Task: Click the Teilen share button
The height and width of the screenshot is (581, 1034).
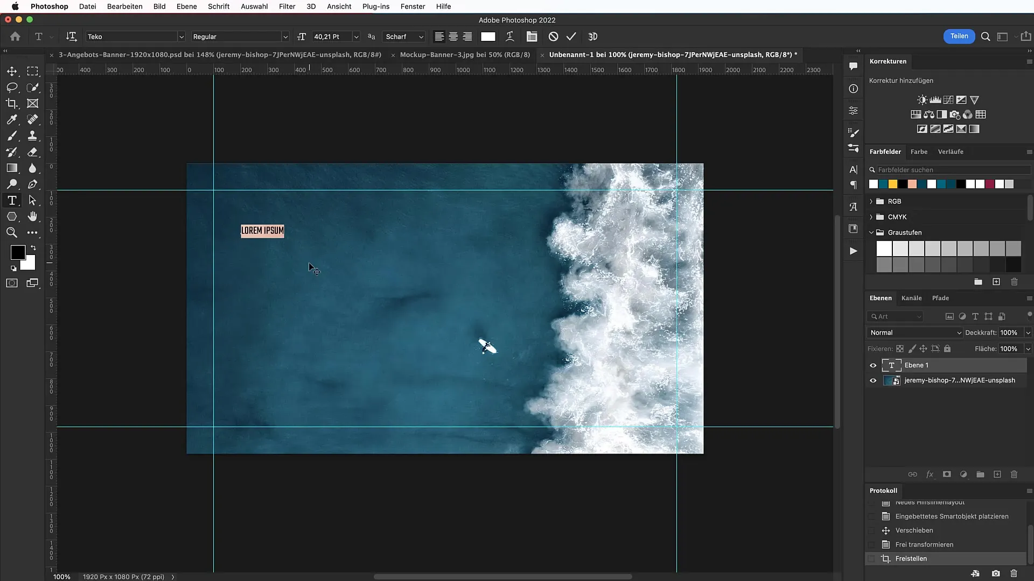Action: tap(960, 36)
